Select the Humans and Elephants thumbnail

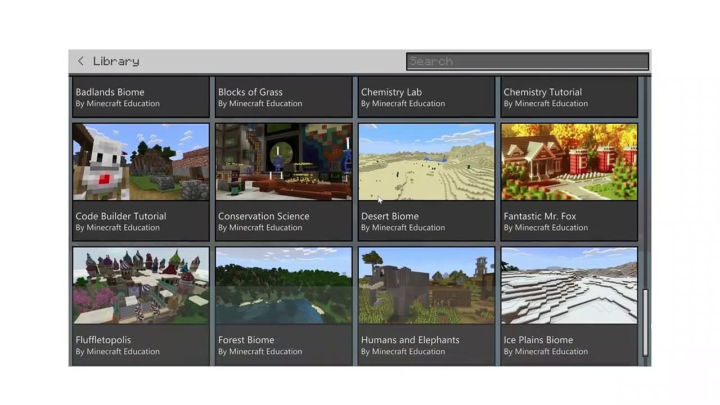pos(426,286)
